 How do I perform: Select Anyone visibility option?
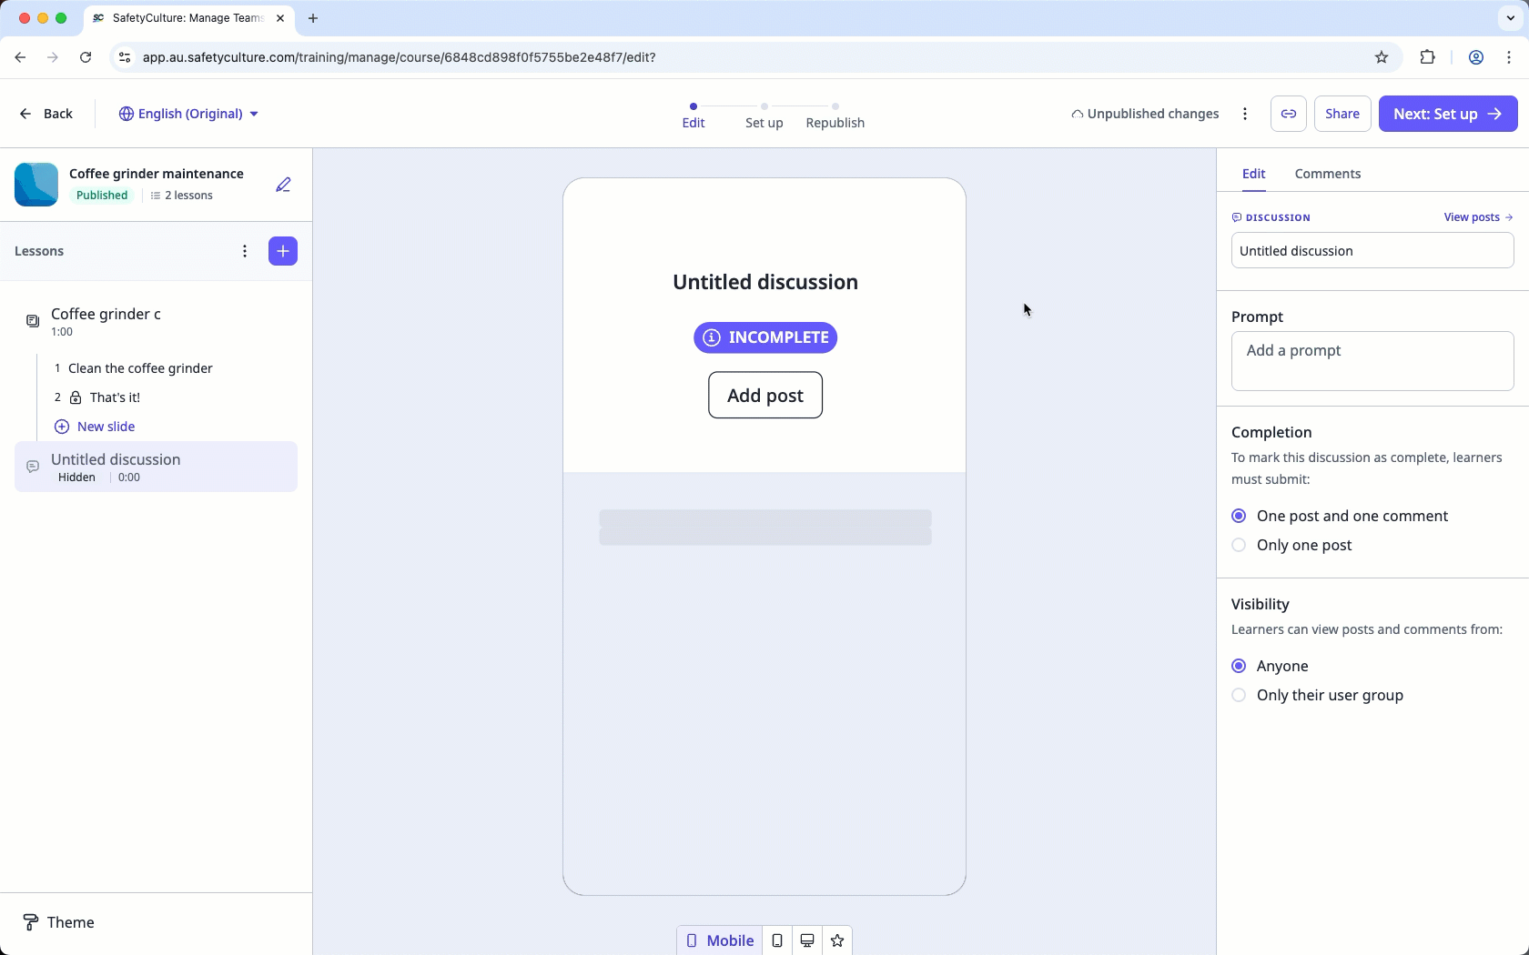click(x=1270, y=666)
